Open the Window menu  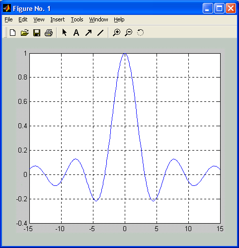(98, 19)
